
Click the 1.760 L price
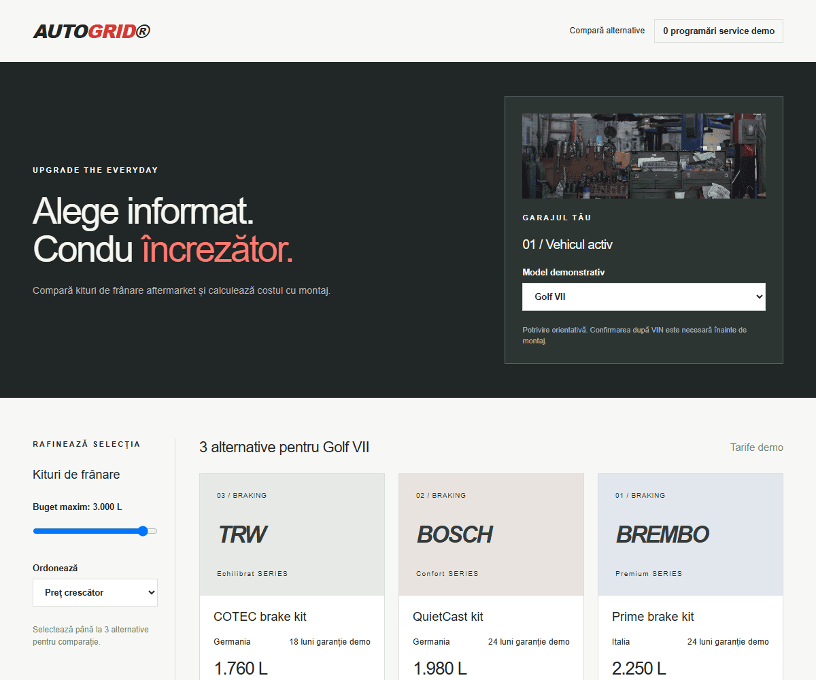241,668
